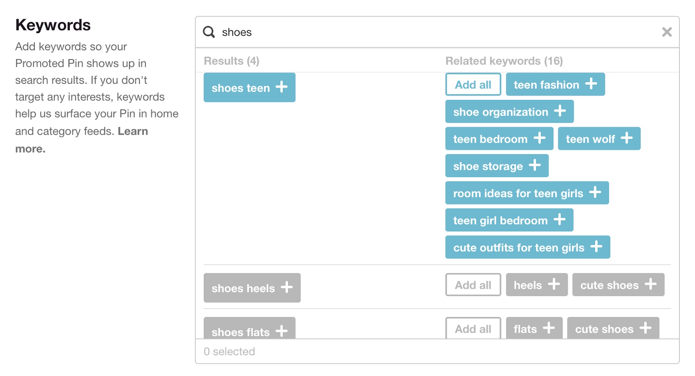This screenshot has height=376, width=695.
Task: Click plus icon on 'teen girl bedroom'
Action: click(559, 220)
